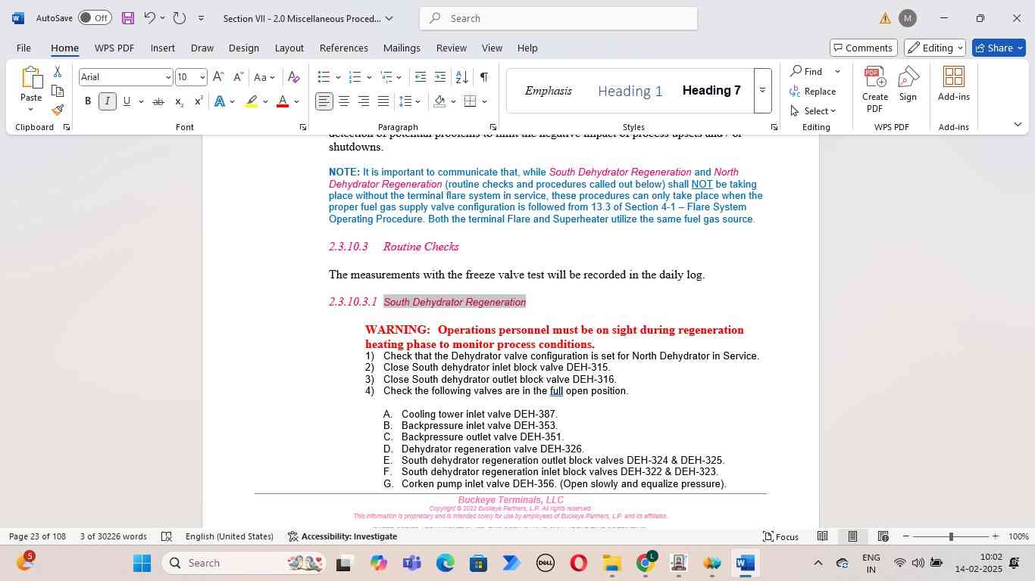Click the Sign pen icon

click(908, 83)
